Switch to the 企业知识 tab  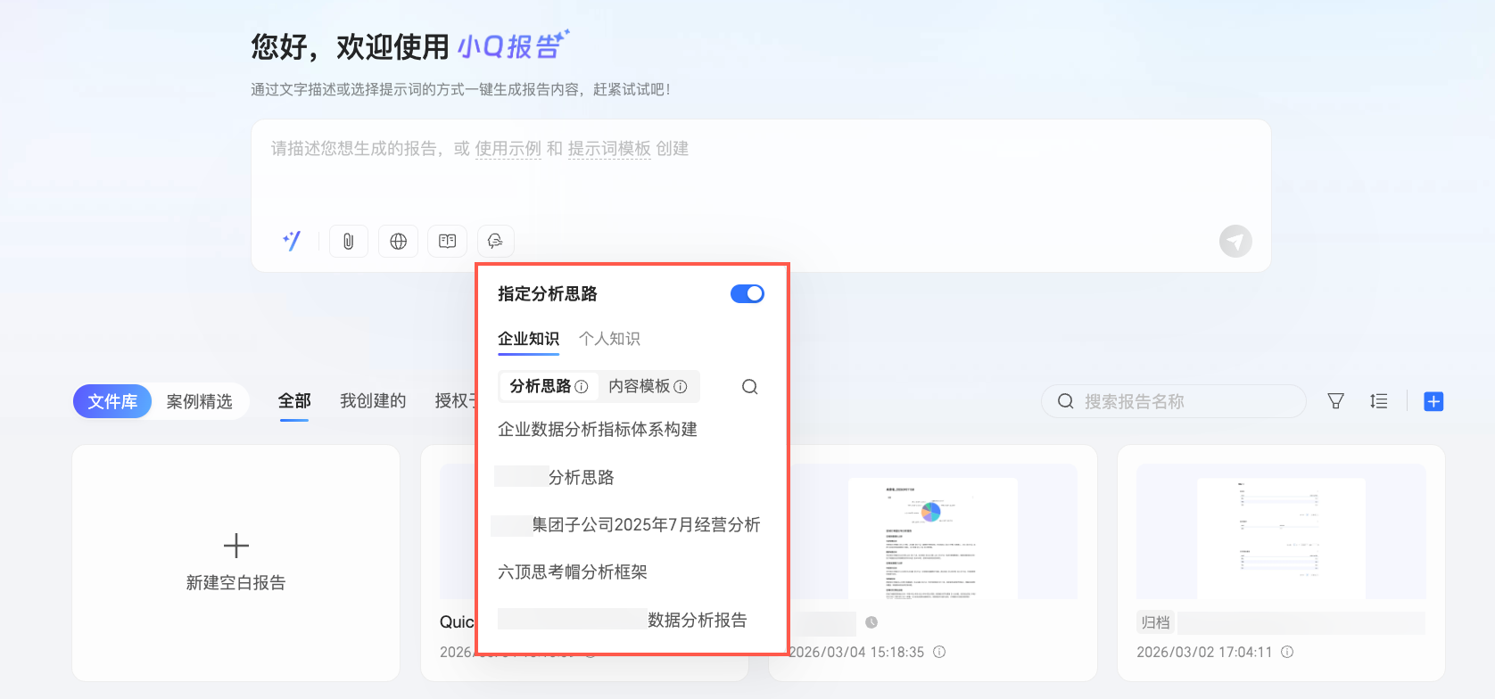528,339
